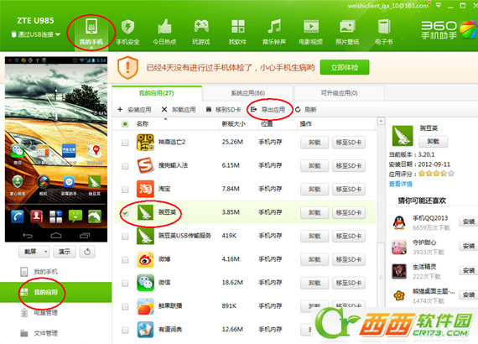The image size is (478, 344).
Task: Open the 电影视频 film icon
Action: coord(310,27)
